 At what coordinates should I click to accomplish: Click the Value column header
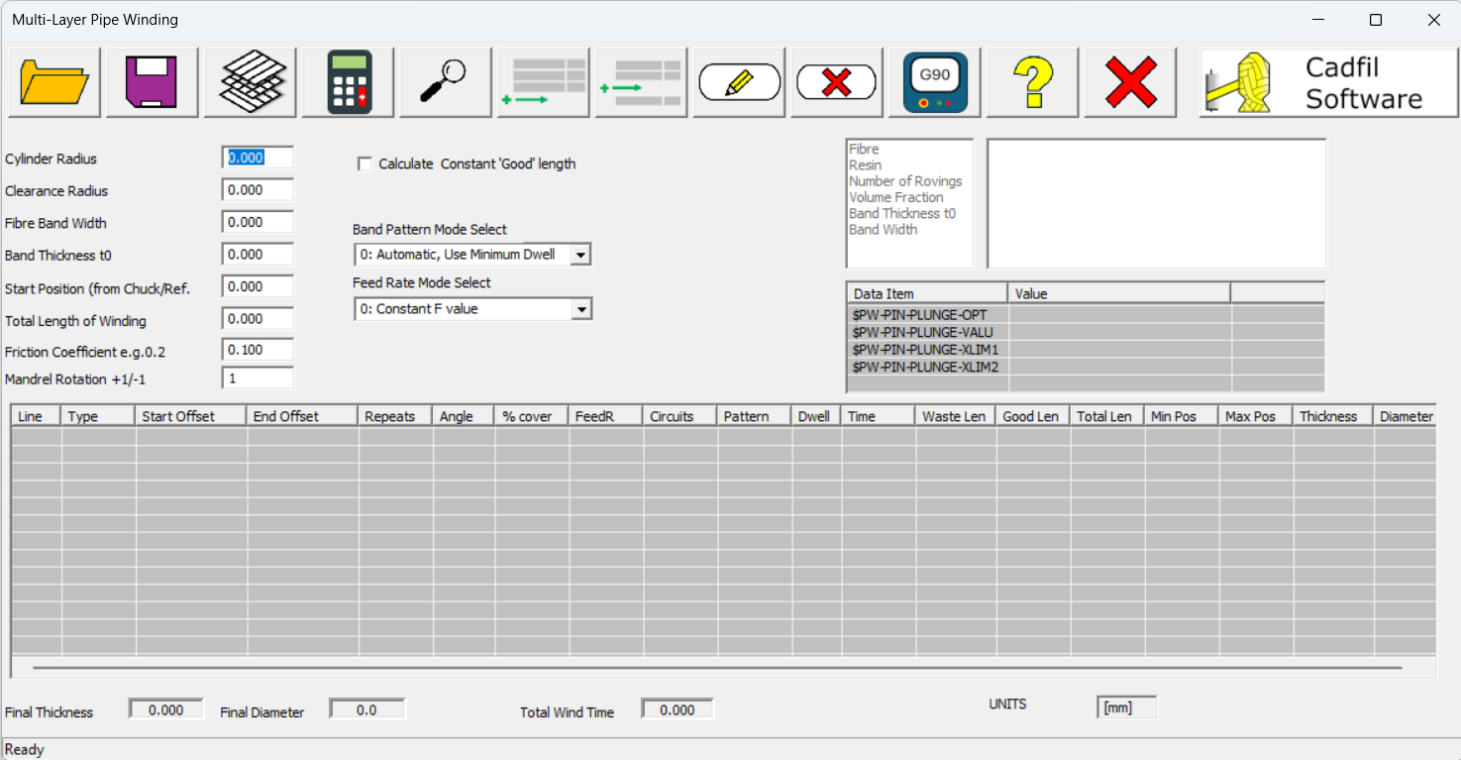1119,293
